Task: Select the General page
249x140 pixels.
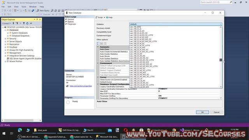Action: 71,19
